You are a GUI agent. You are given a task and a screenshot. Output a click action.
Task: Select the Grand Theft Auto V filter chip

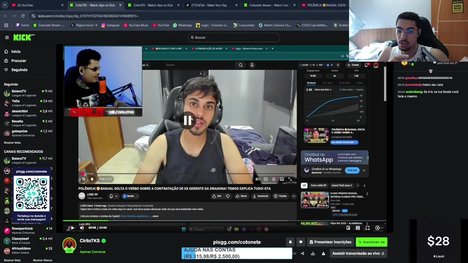[342, 186]
